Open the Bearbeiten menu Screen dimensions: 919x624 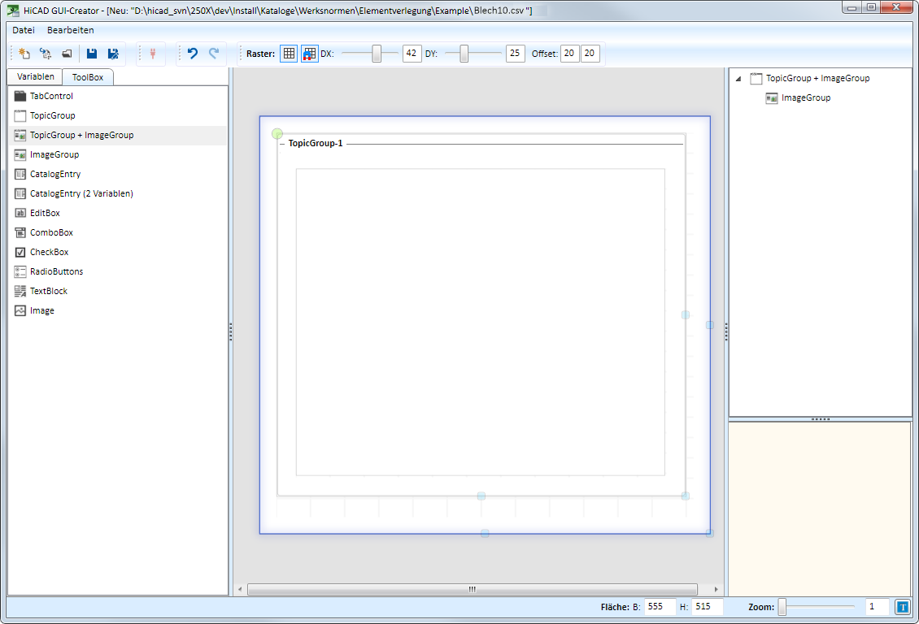71,30
